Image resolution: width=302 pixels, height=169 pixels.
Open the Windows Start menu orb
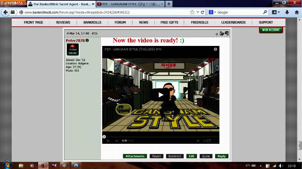coord(7,165)
